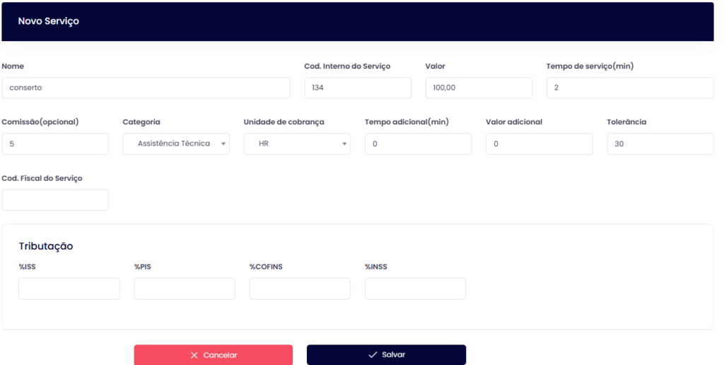Open the Unidade de cobrança dropdown
Image resolution: width=724 pixels, height=365 pixels.
297,144
